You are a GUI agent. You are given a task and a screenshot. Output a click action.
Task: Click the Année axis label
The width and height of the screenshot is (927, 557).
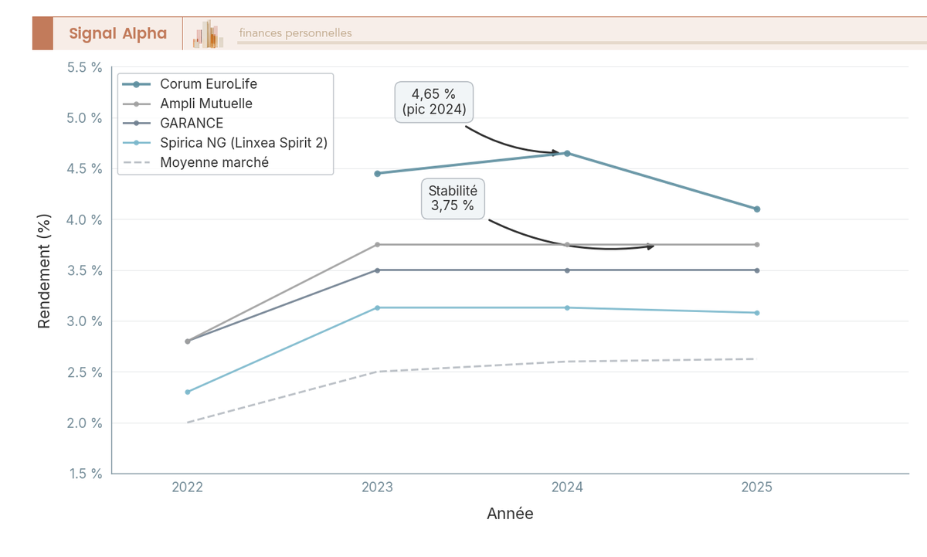510,513
